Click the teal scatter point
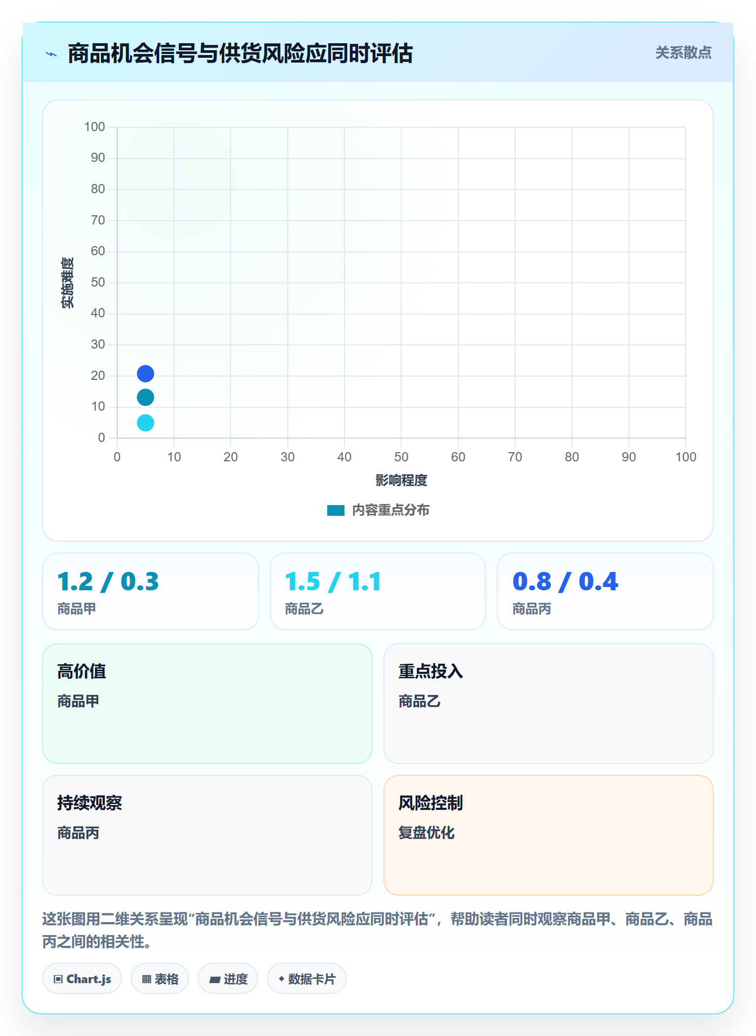 tap(145, 398)
